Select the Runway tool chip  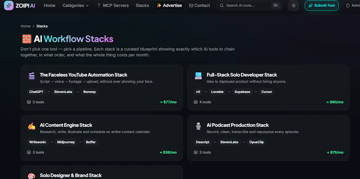[x=89, y=92]
